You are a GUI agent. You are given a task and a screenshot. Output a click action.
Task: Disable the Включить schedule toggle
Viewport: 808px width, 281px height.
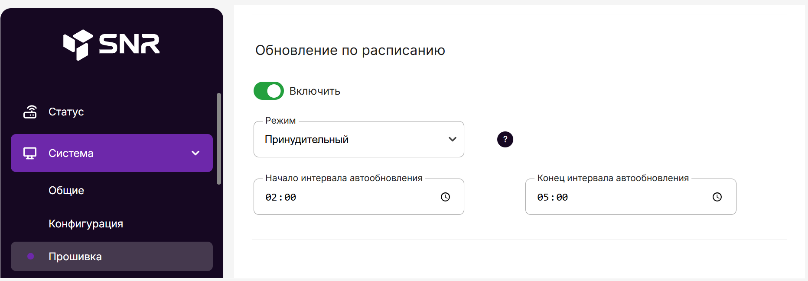268,91
